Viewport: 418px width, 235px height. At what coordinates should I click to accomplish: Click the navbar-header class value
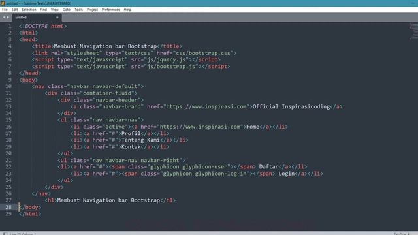pos(116,100)
